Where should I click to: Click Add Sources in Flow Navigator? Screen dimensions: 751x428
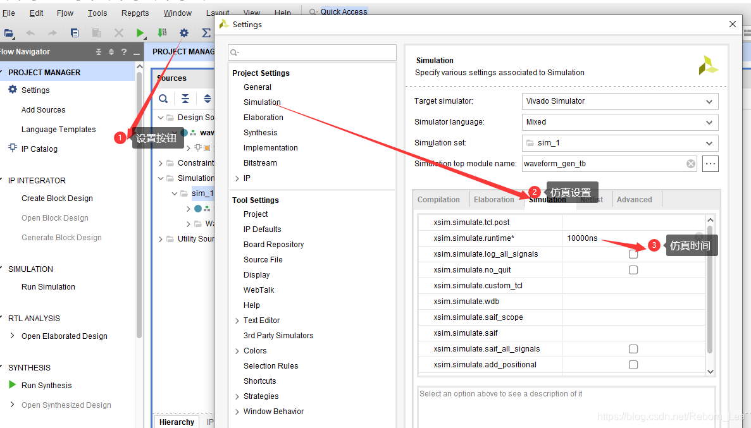coord(43,109)
